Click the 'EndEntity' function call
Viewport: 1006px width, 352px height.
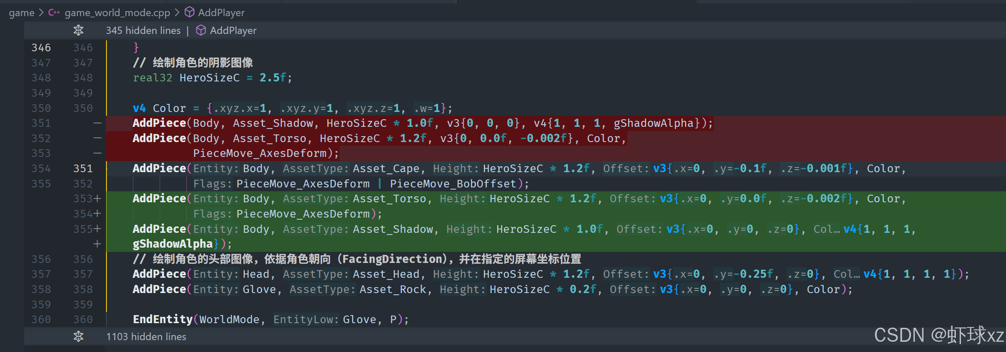point(163,319)
